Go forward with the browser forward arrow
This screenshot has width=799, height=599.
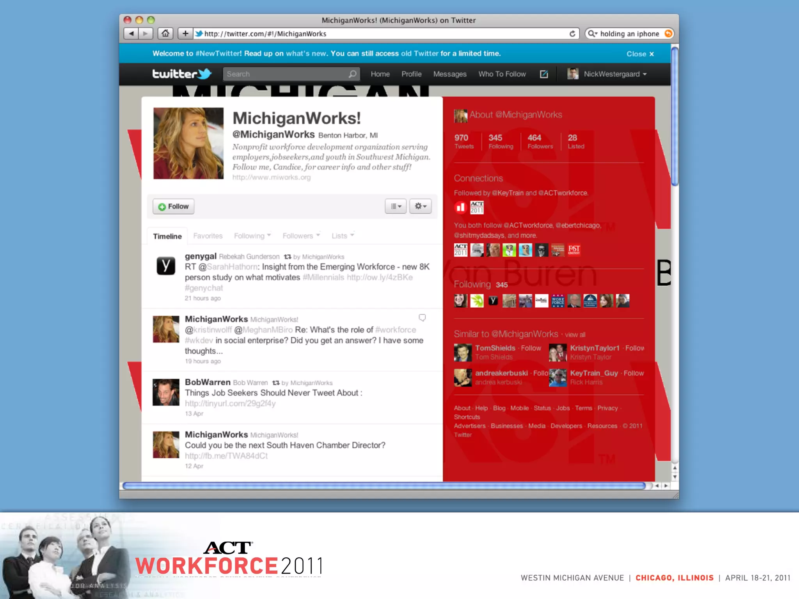pyautogui.click(x=145, y=34)
